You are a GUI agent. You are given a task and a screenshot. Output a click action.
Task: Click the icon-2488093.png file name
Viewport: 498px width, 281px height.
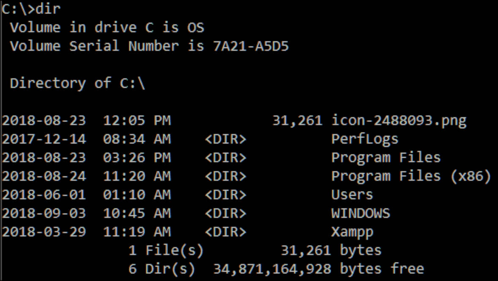[399, 121]
